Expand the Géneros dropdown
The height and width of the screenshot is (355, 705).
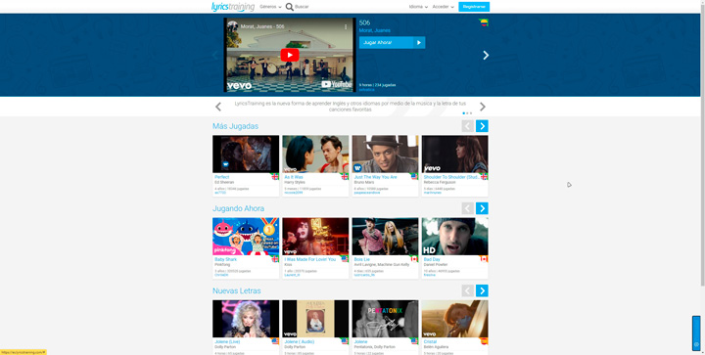tap(270, 7)
